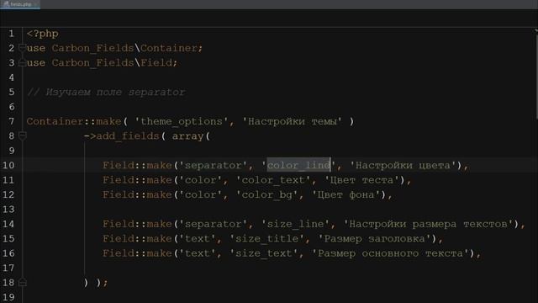
Task: Click 'Размер заголовка' string on line 15
Action: click(x=374, y=239)
